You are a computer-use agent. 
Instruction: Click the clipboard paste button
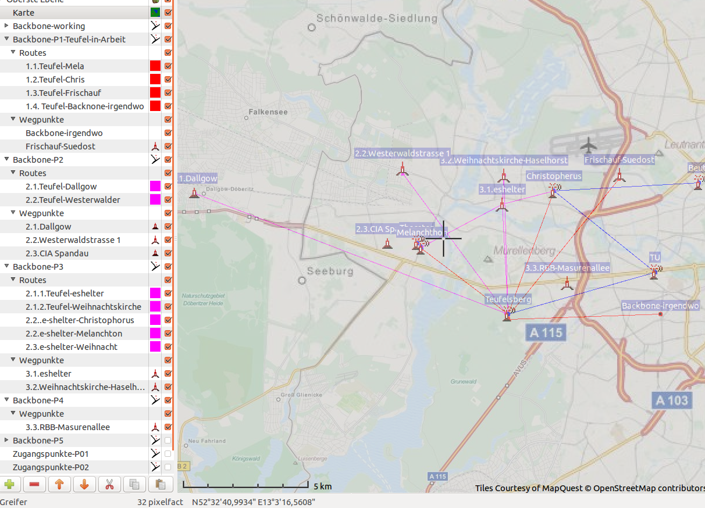point(161,484)
